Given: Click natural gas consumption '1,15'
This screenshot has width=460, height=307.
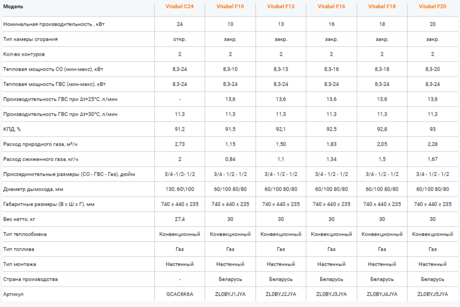Looking at the screenshot, I should pyautogui.click(x=230, y=144).
